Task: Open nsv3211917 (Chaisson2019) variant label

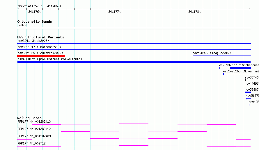Action: click(x=39, y=47)
